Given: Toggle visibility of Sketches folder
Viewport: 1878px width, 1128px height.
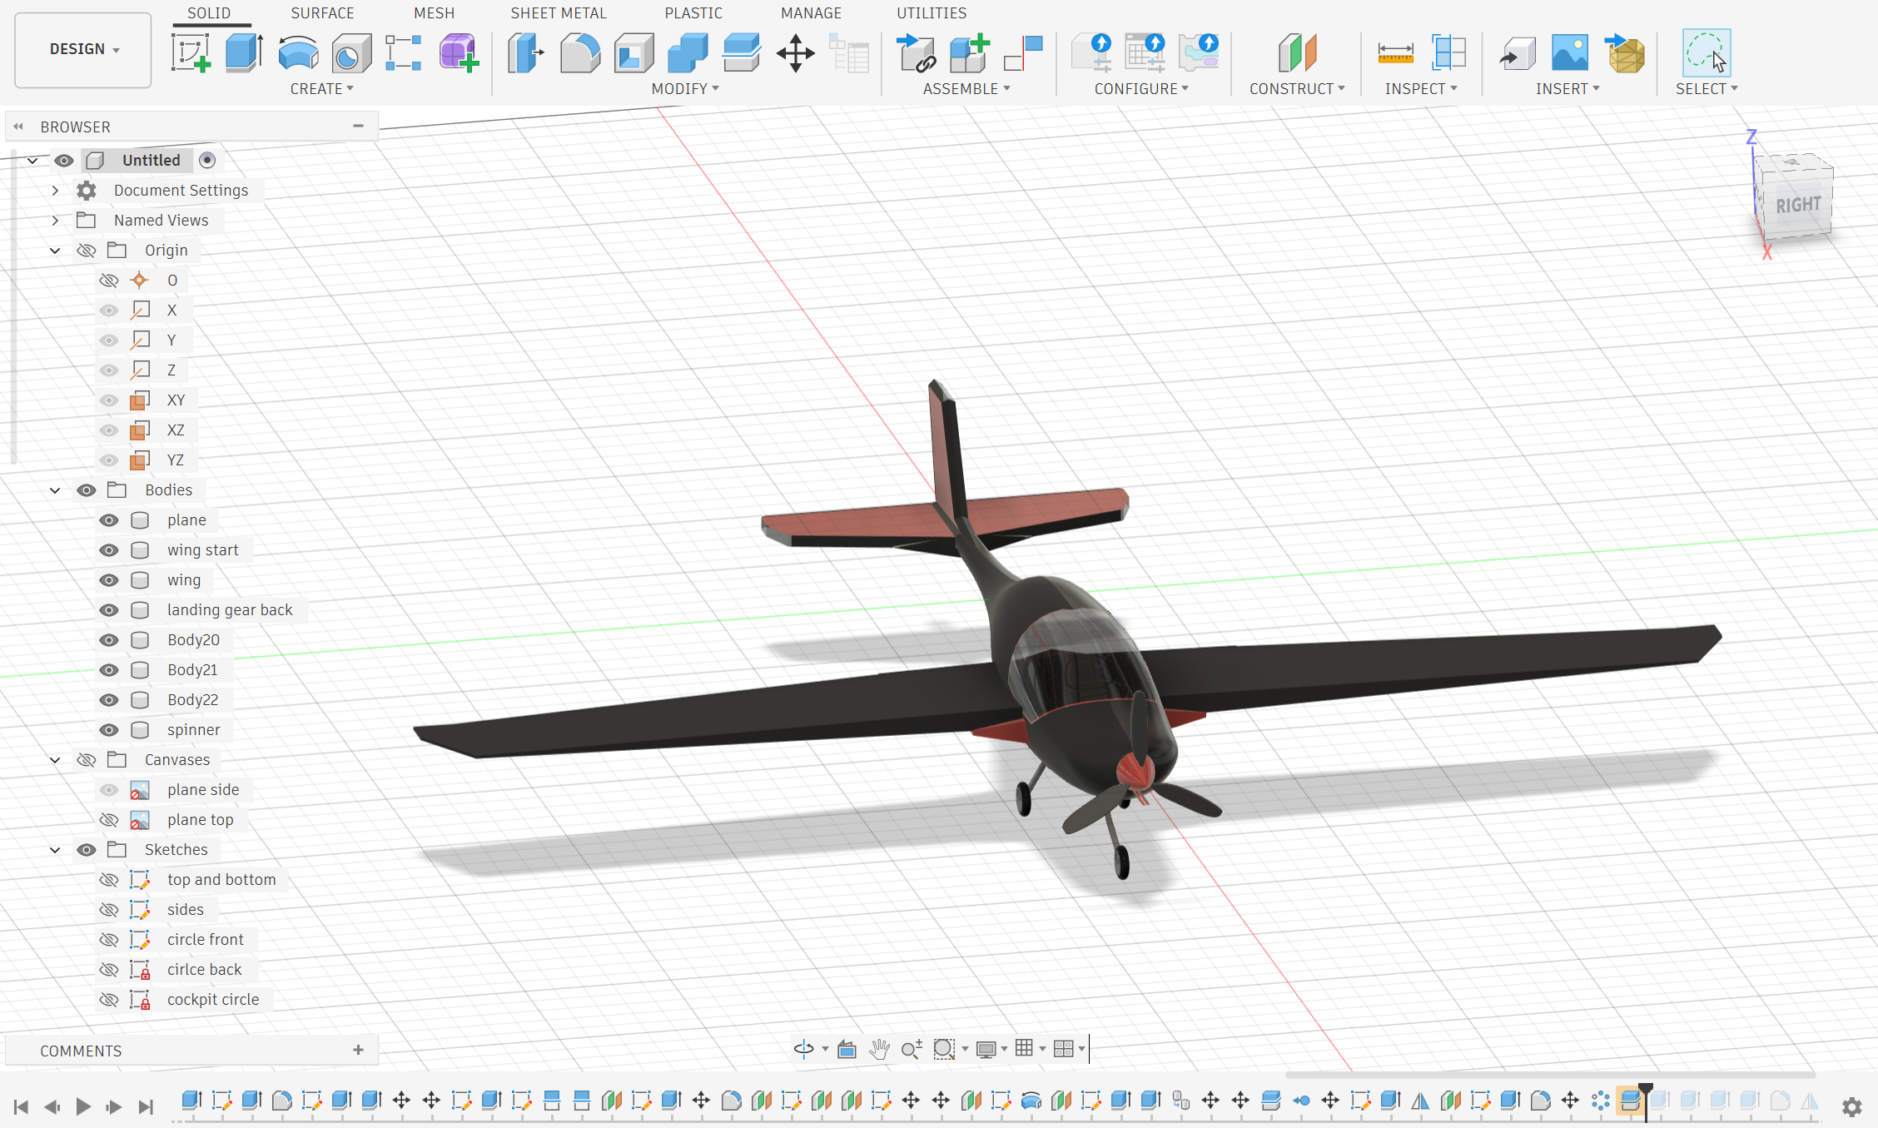Looking at the screenshot, I should (x=87, y=850).
